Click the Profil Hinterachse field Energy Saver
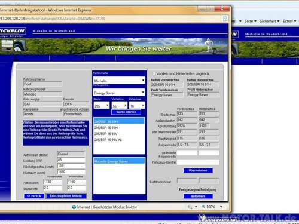This screenshot has height=224, width=299. pos(203,95)
